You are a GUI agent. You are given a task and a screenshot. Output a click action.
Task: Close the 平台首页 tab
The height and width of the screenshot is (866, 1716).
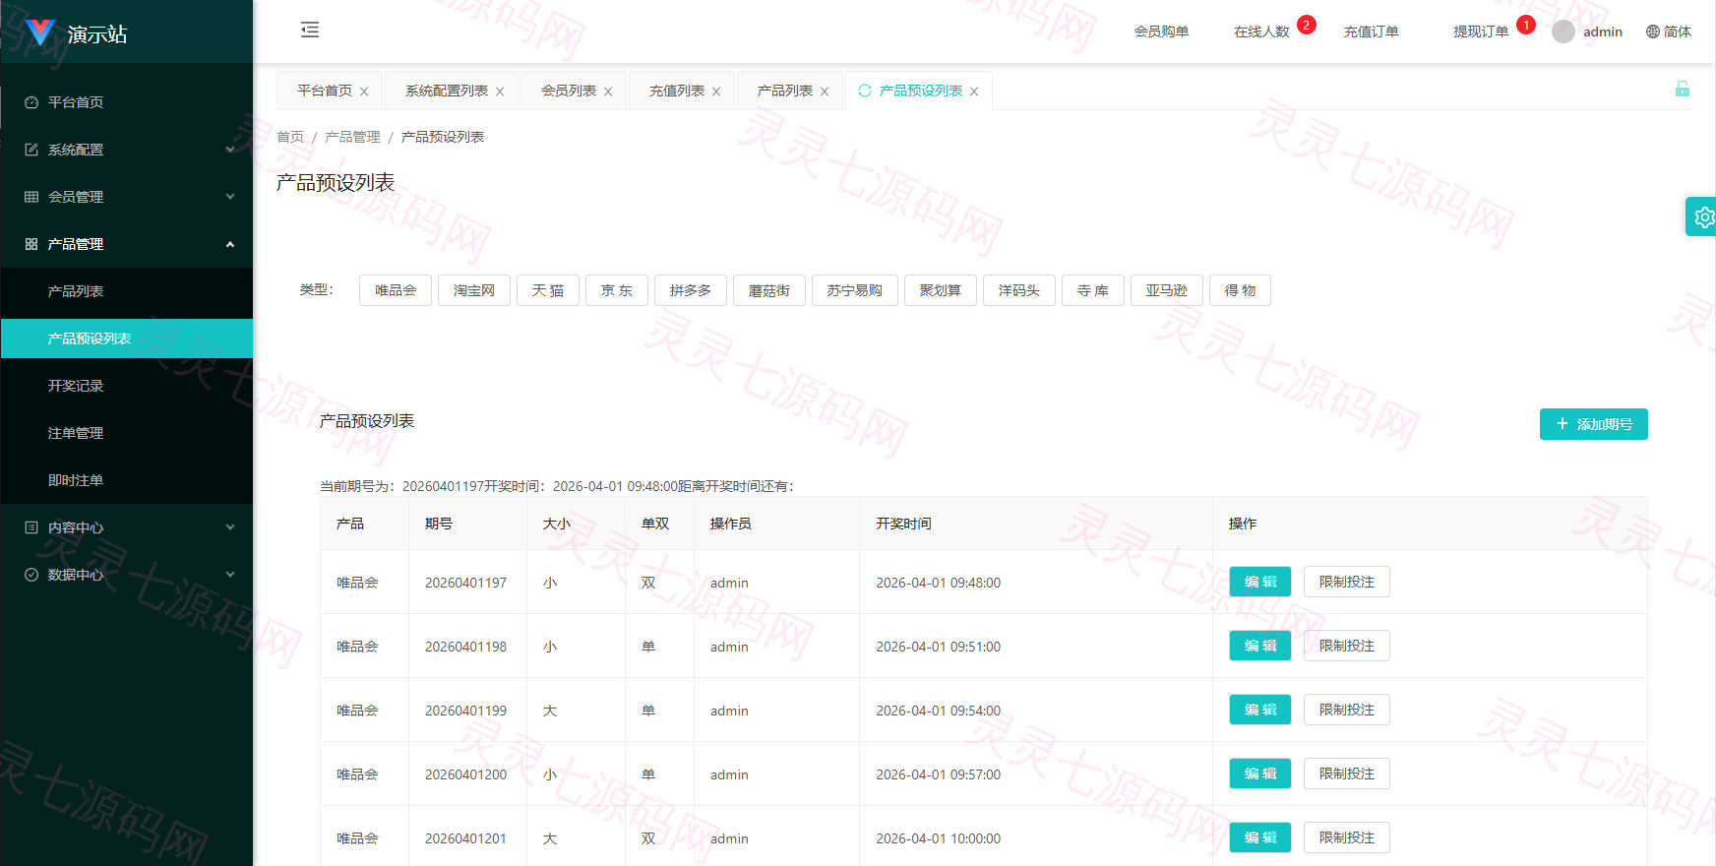click(x=364, y=92)
